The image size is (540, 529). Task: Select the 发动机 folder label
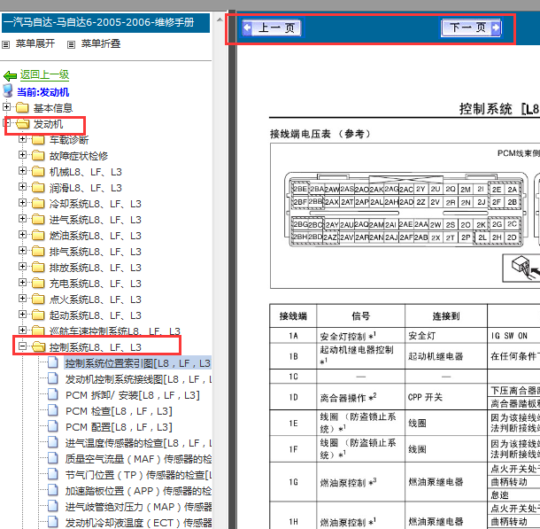[x=48, y=124]
